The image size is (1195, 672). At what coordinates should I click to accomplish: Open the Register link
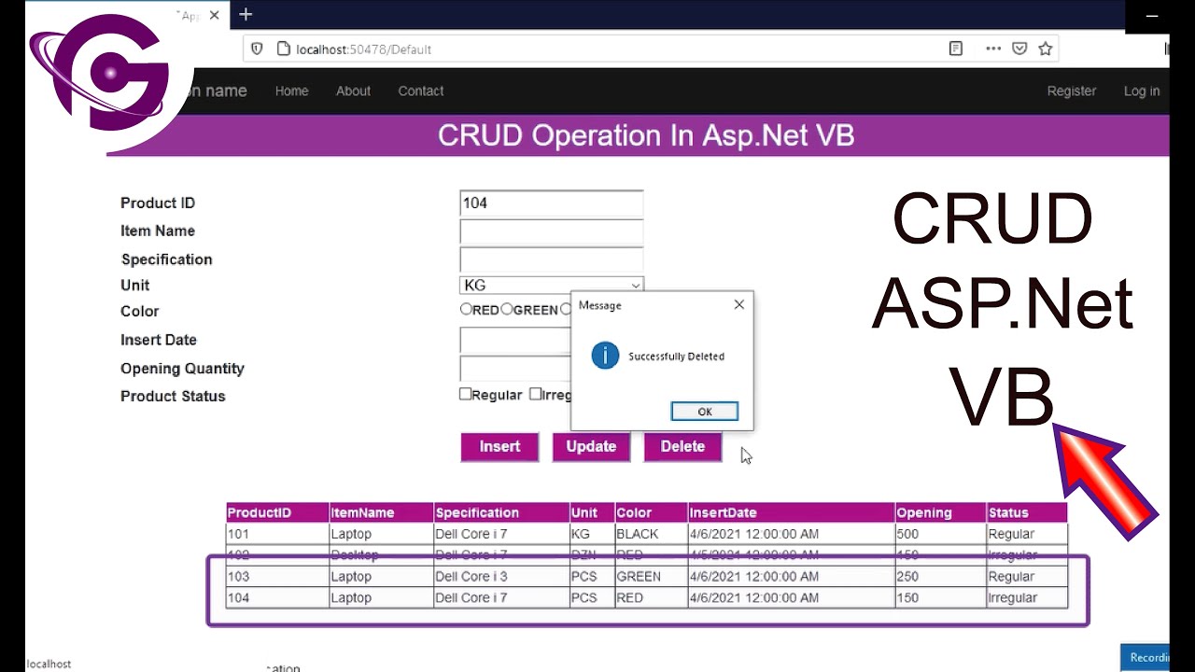pos(1072,91)
